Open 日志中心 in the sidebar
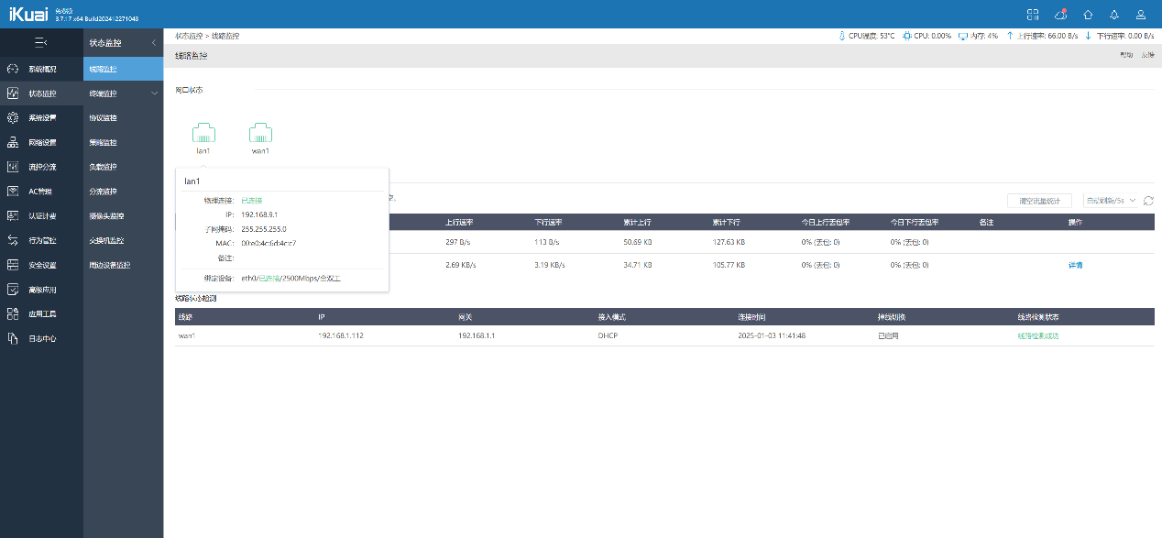The image size is (1162, 538). coord(41,339)
